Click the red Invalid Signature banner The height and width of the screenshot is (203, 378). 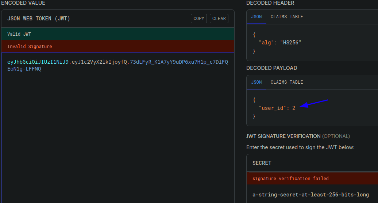coord(118,46)
